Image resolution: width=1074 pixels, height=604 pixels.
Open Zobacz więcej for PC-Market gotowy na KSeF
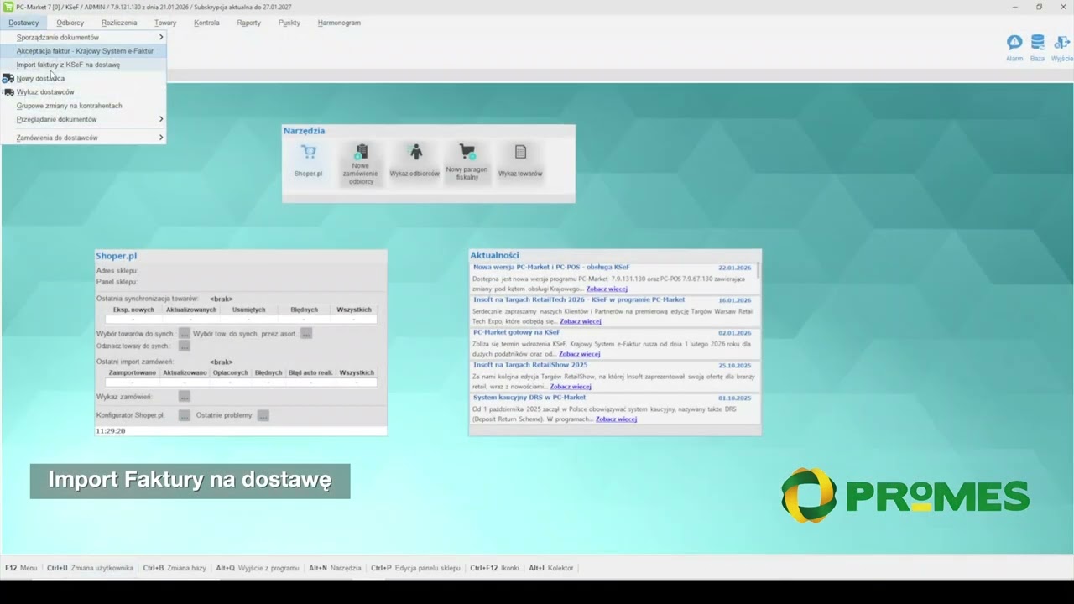[580, 354]
